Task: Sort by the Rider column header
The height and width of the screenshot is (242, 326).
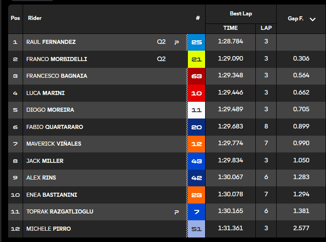Action: pyautogui.click(x=35, y=18)
